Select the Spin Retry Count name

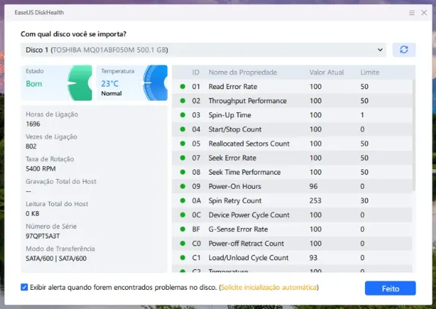tap(235, 201)
